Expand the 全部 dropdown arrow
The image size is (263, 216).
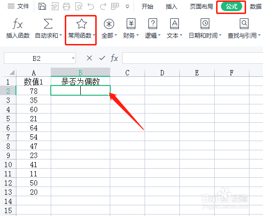(x=116, y=35)
